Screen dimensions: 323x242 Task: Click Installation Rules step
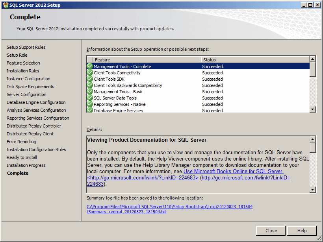(x=23, y=71)
